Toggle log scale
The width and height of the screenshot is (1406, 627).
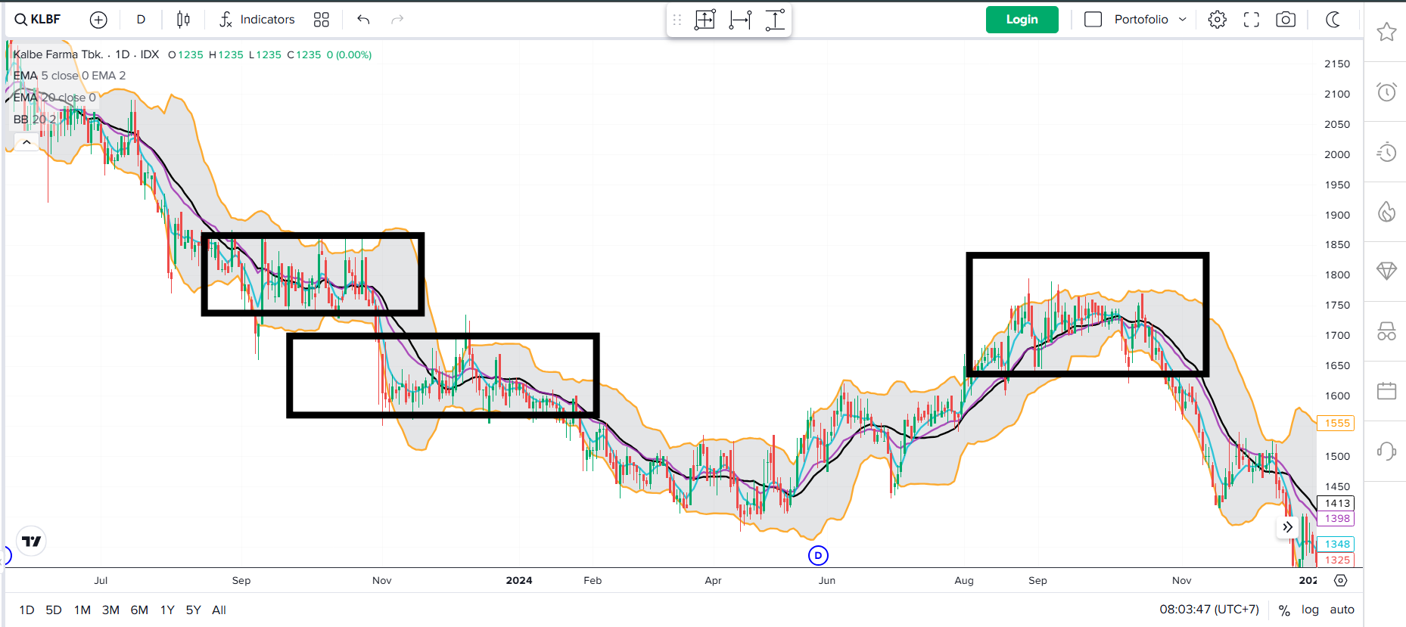(1310, 610)
